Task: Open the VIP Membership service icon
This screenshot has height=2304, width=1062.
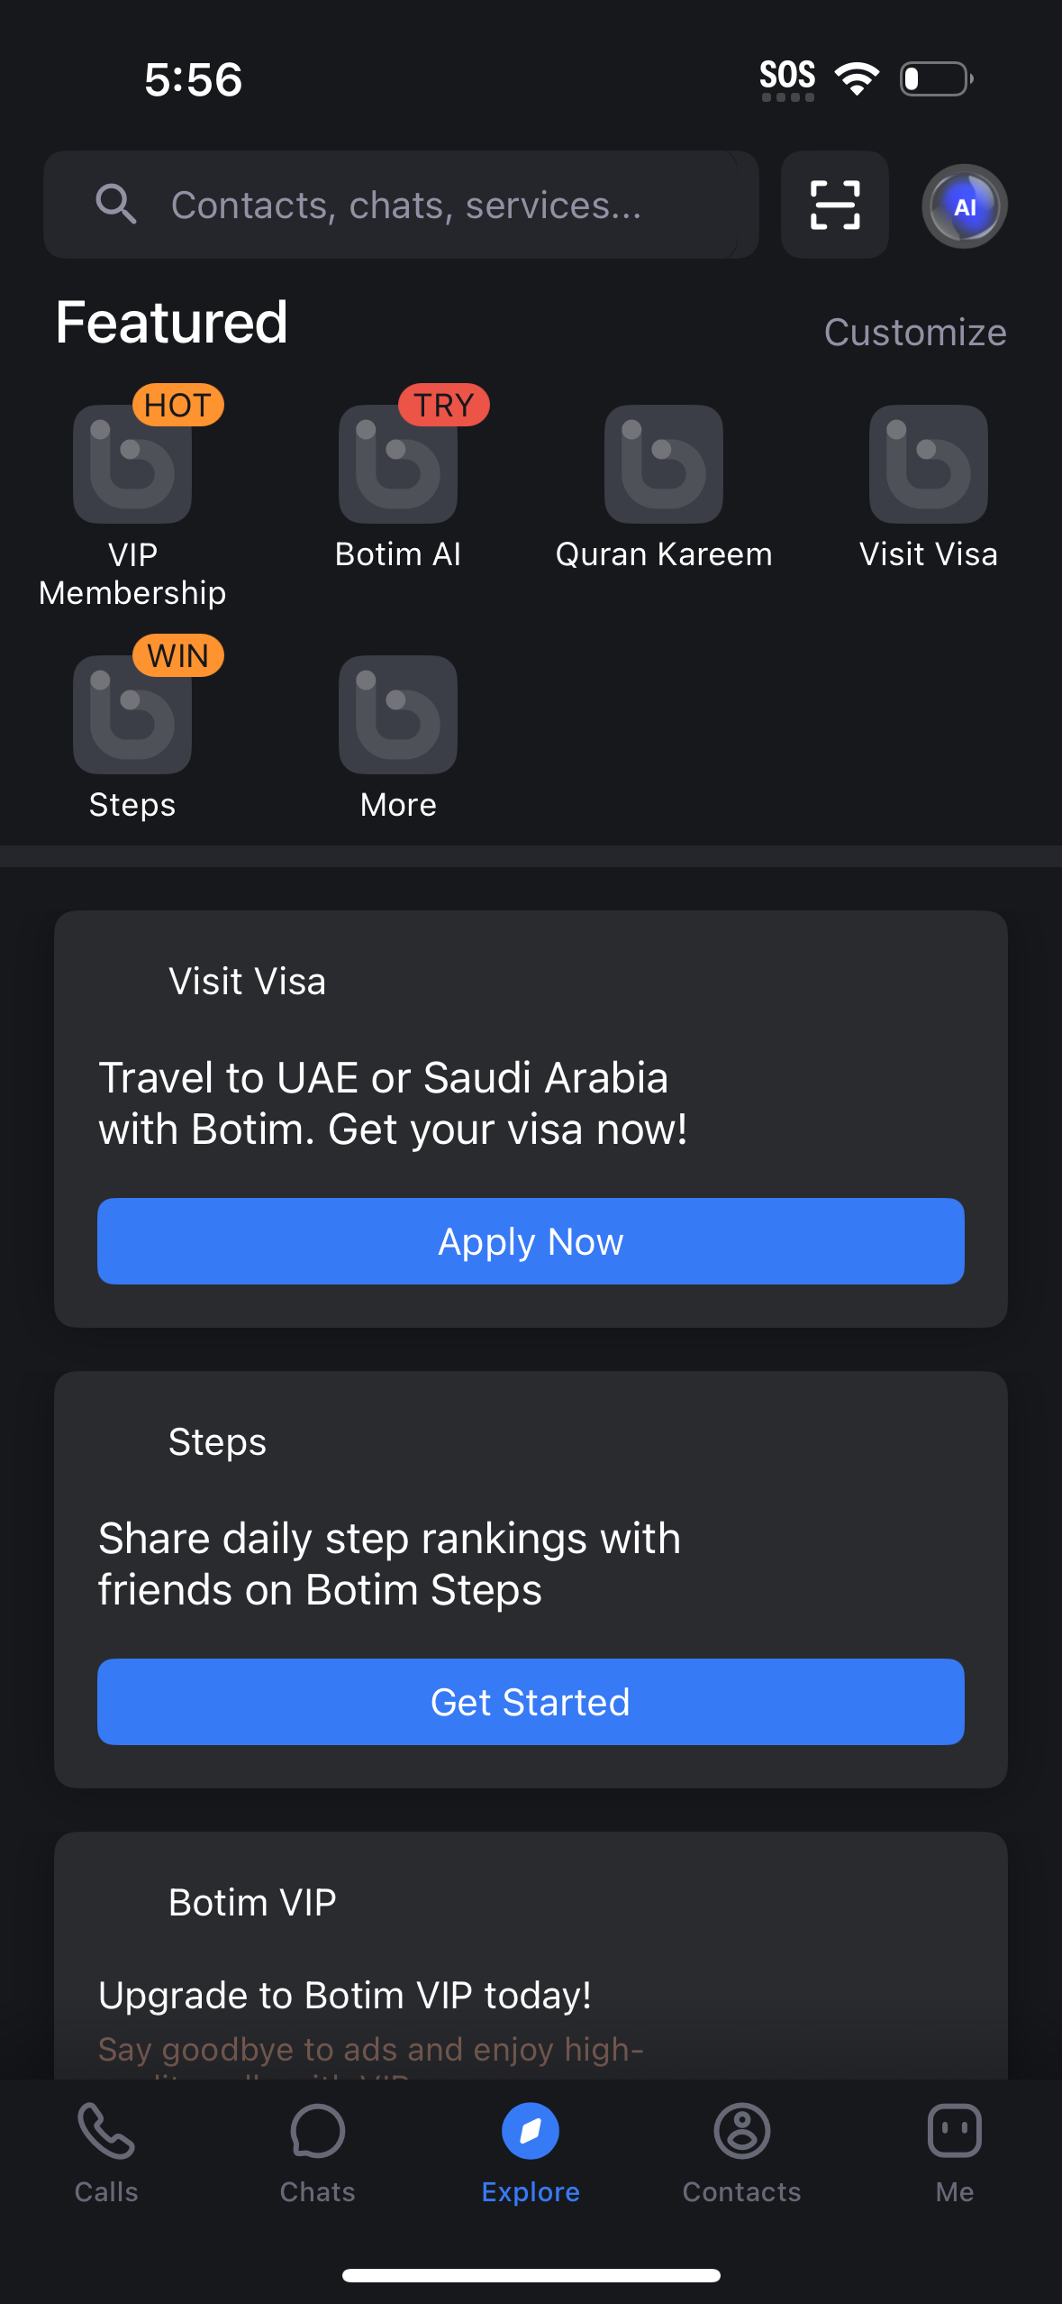Action: pyautogui.click(x=132, y=464)
